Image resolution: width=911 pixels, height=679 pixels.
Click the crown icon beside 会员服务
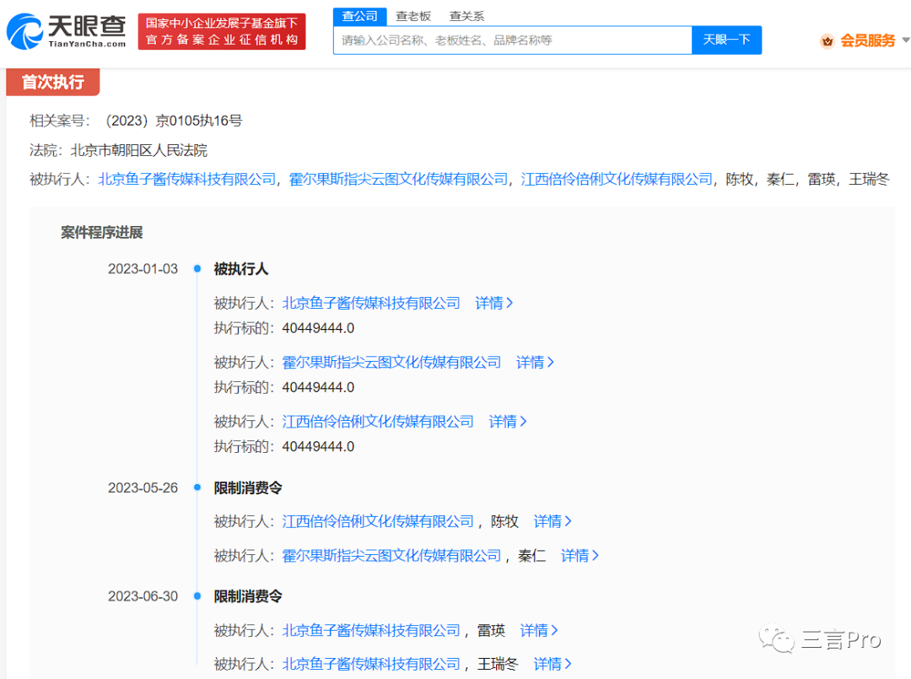click(827, 40)
